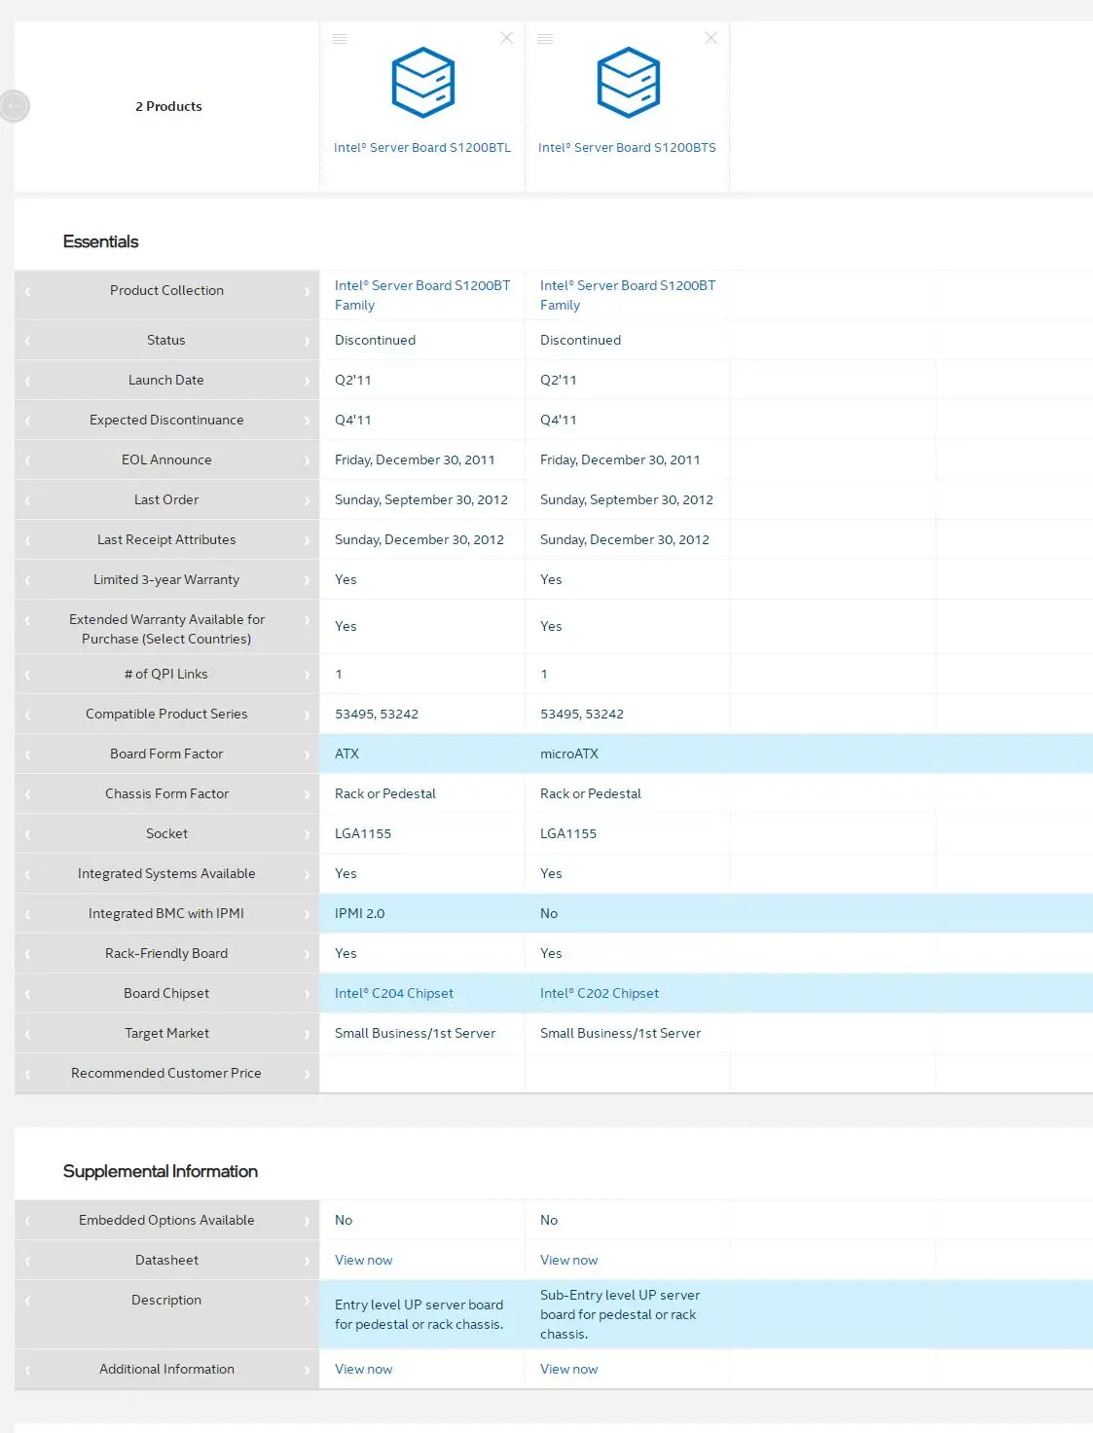Click right chevron on Extended Warranty Available row
The width and height of the screenshot is (1093, 1433).
click(307, 620)
